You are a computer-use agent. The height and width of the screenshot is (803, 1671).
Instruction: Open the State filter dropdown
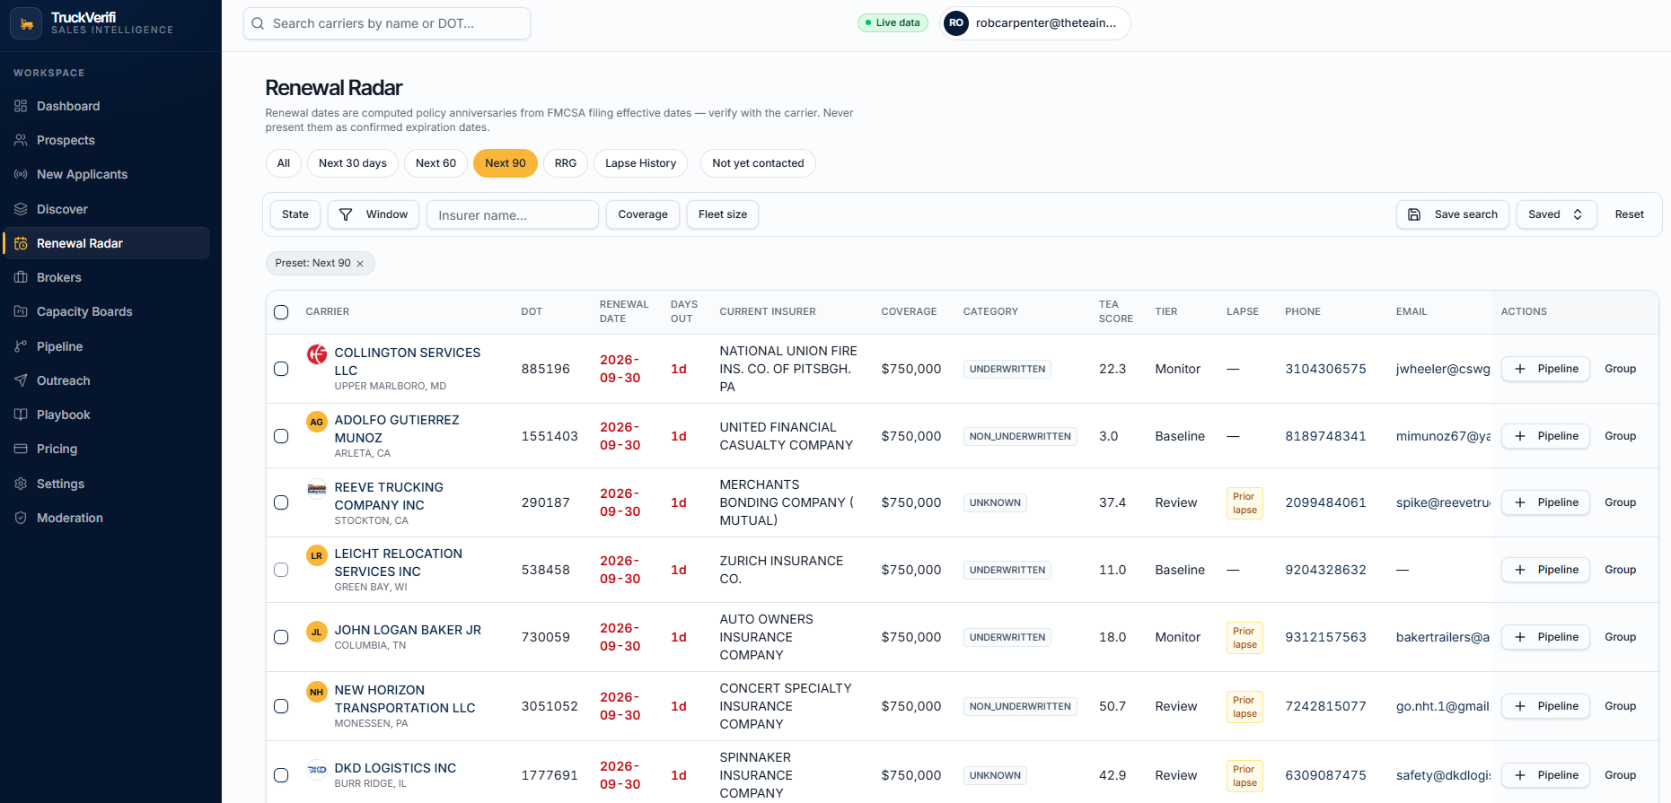pyautogui.click(x=295, y=214)
